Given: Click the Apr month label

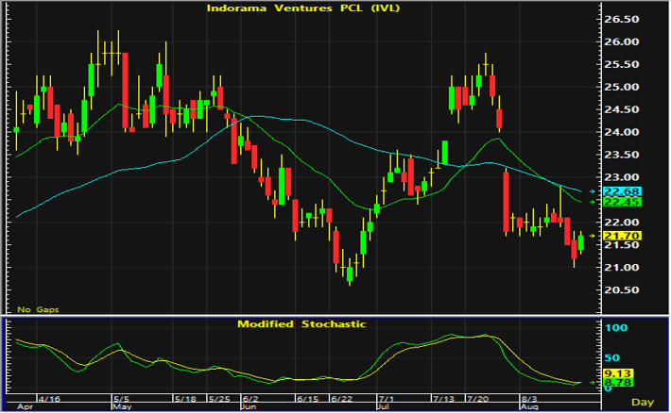Looking at the screenshot, I should 25,406.
